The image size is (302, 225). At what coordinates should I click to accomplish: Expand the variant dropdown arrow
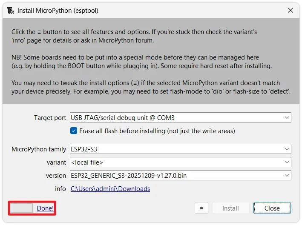[x=286, y=162]
